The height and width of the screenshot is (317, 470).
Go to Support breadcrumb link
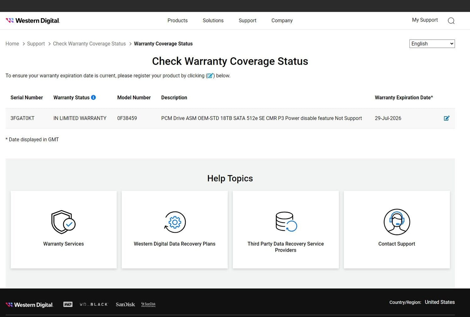coord(36,44)
